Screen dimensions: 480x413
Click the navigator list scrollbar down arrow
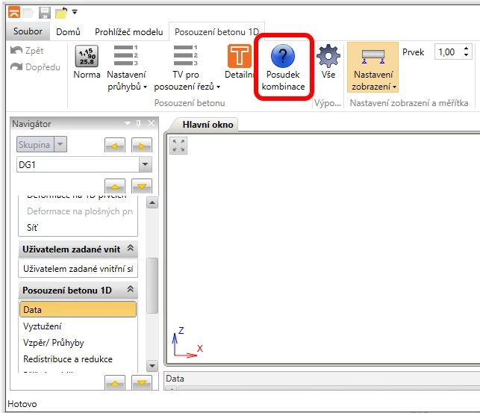click(152, 366)
